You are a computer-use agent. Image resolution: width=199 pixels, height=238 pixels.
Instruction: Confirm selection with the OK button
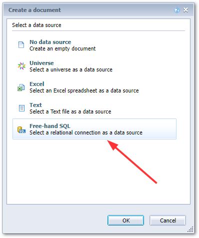point(126,220)
